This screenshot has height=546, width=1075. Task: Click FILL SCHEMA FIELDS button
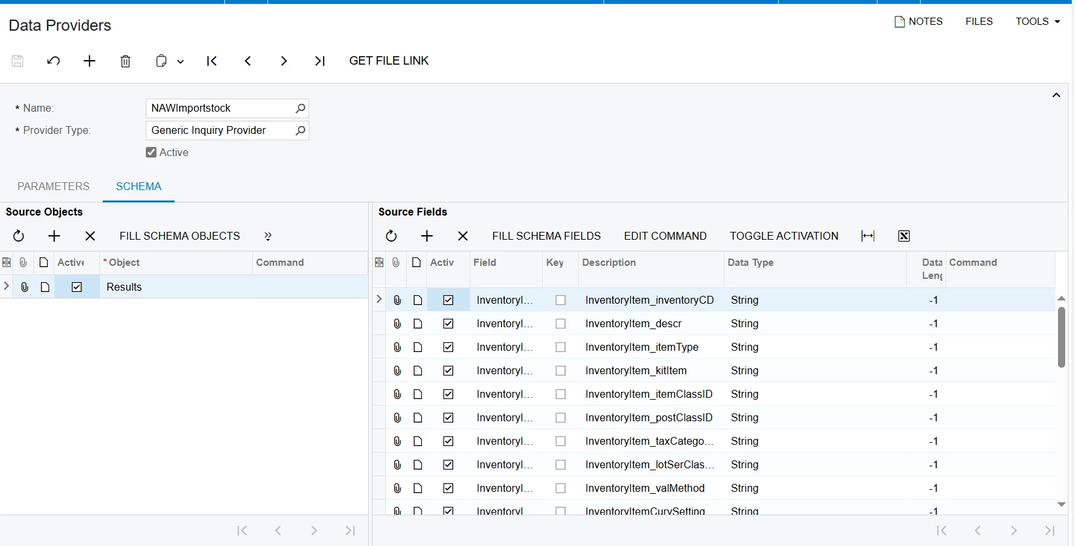547,236
